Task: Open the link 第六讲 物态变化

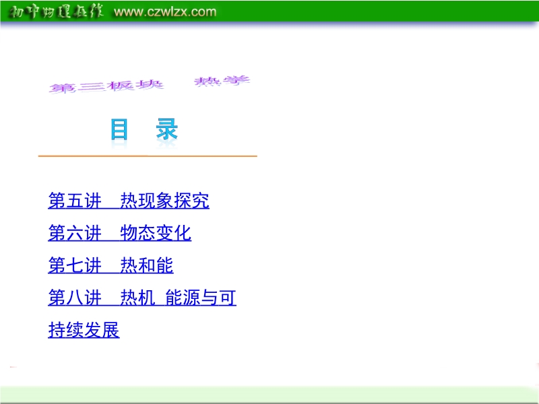Action: (x=120, y=232)
